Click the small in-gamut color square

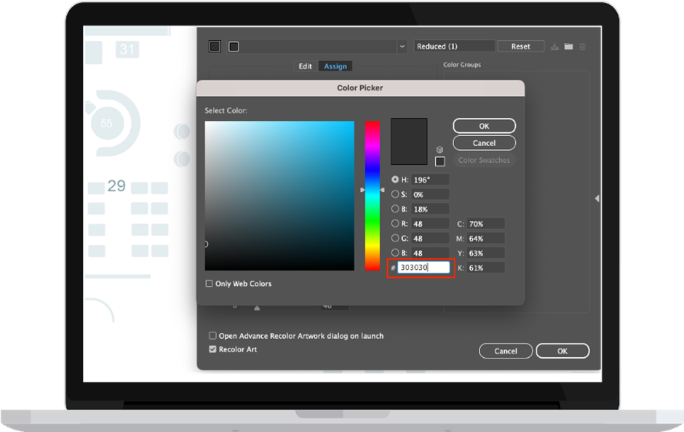(x=440, y=161)
